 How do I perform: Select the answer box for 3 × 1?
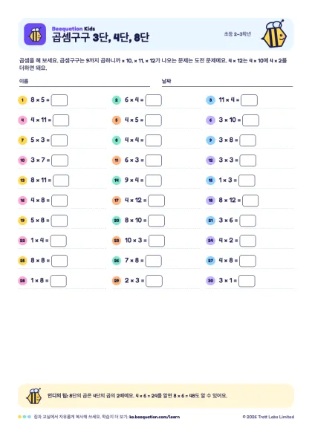click(247, 281)
